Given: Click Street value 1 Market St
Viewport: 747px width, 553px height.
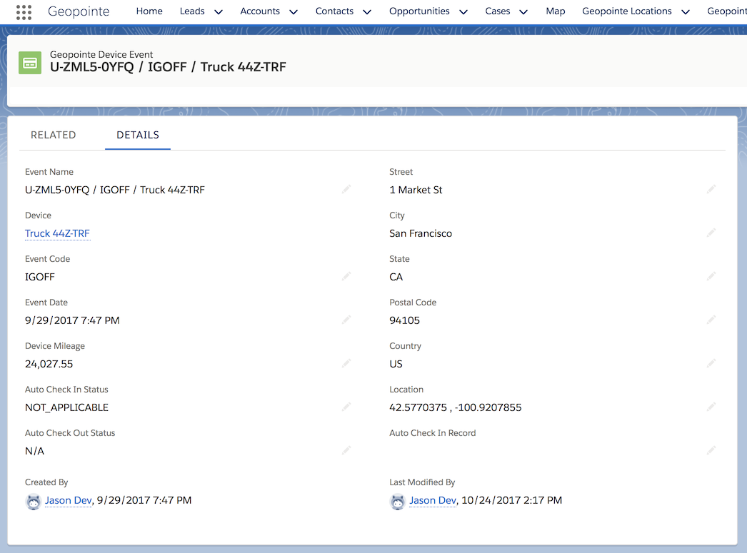Looking at the screenshot, I should pyautogui.click(x=416, y=190).
